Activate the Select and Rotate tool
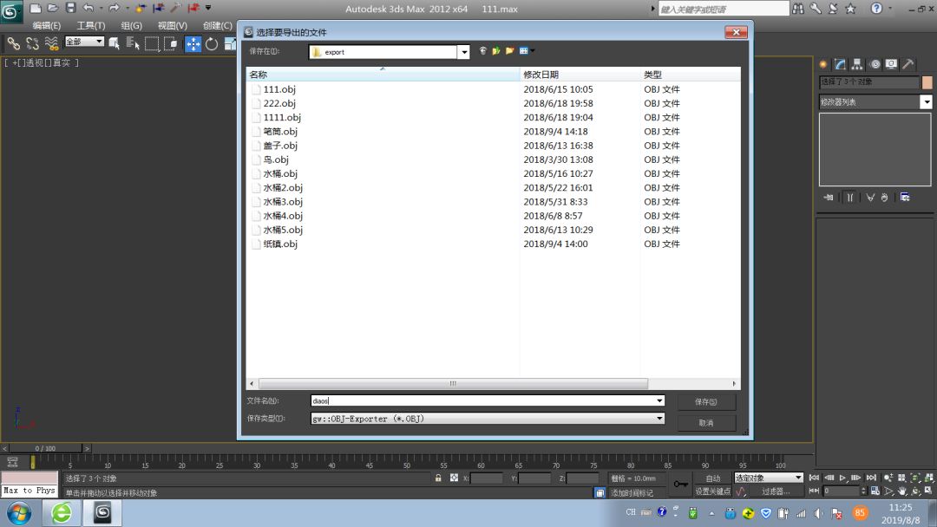This screenshot has height=527, width=937. tap(212, 43)
